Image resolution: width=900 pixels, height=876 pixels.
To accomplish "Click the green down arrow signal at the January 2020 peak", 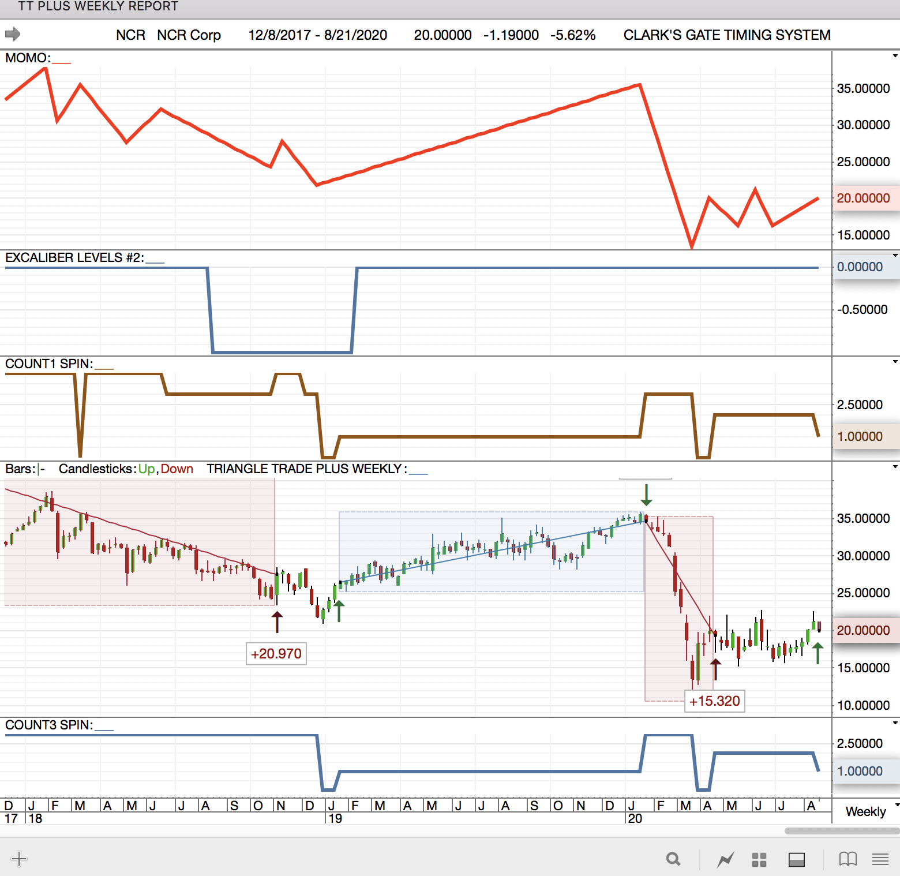I will (646, 495).
